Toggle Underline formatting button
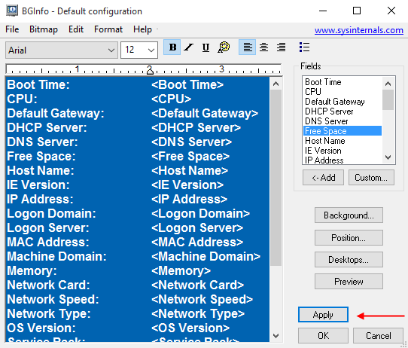The width and height of the screenshot is (408, 348). (x=206, y=47)
